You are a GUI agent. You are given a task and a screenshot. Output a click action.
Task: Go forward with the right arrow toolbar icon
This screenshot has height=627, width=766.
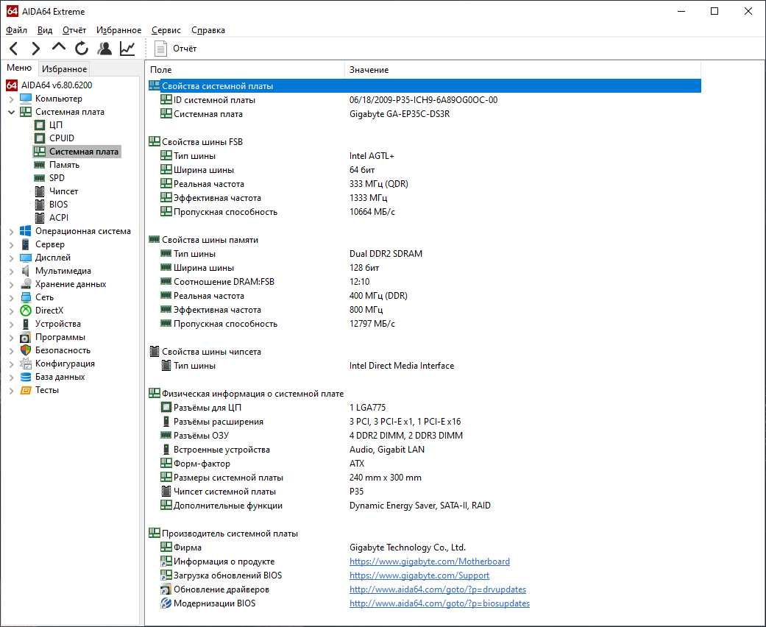click(x=35, y=49)
